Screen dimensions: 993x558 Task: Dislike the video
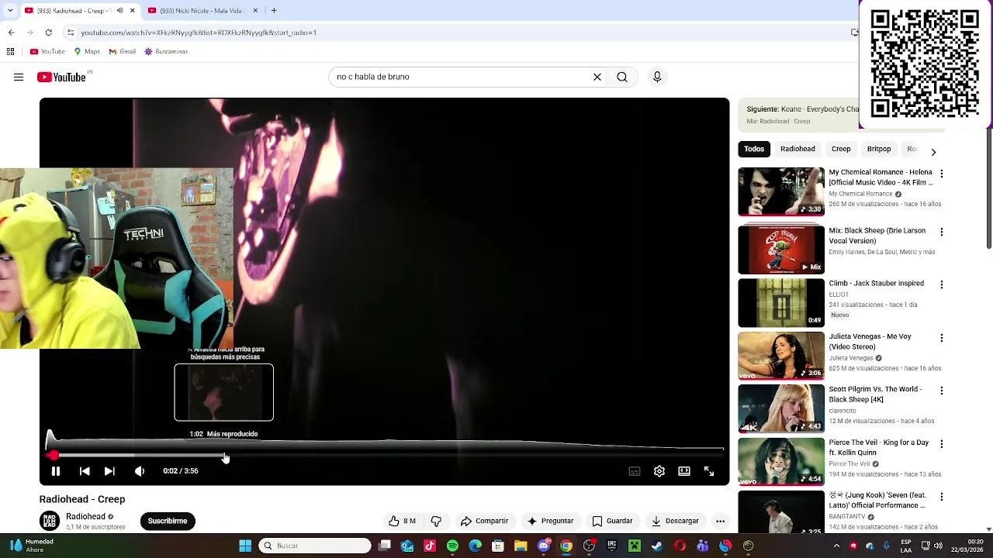click(x=436, y=521)
